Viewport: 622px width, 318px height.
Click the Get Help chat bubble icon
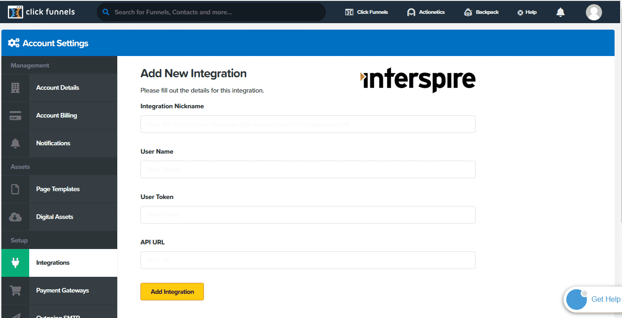[x=577, y=299]
